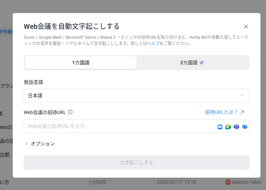
Task: Click the info icon next to Web会議の招待URL
Action: [70, 112]
